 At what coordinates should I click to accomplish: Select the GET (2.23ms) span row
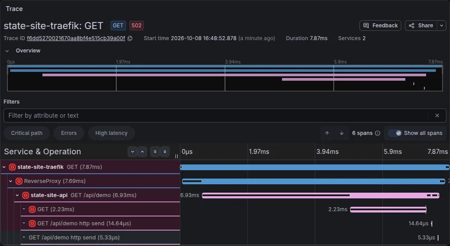click(x=100, y=209)
